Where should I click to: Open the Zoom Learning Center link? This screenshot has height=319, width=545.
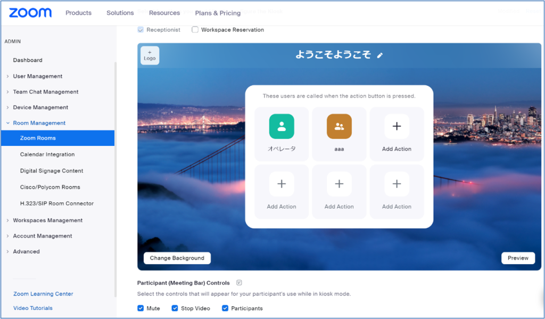click(x=43, y=294)
